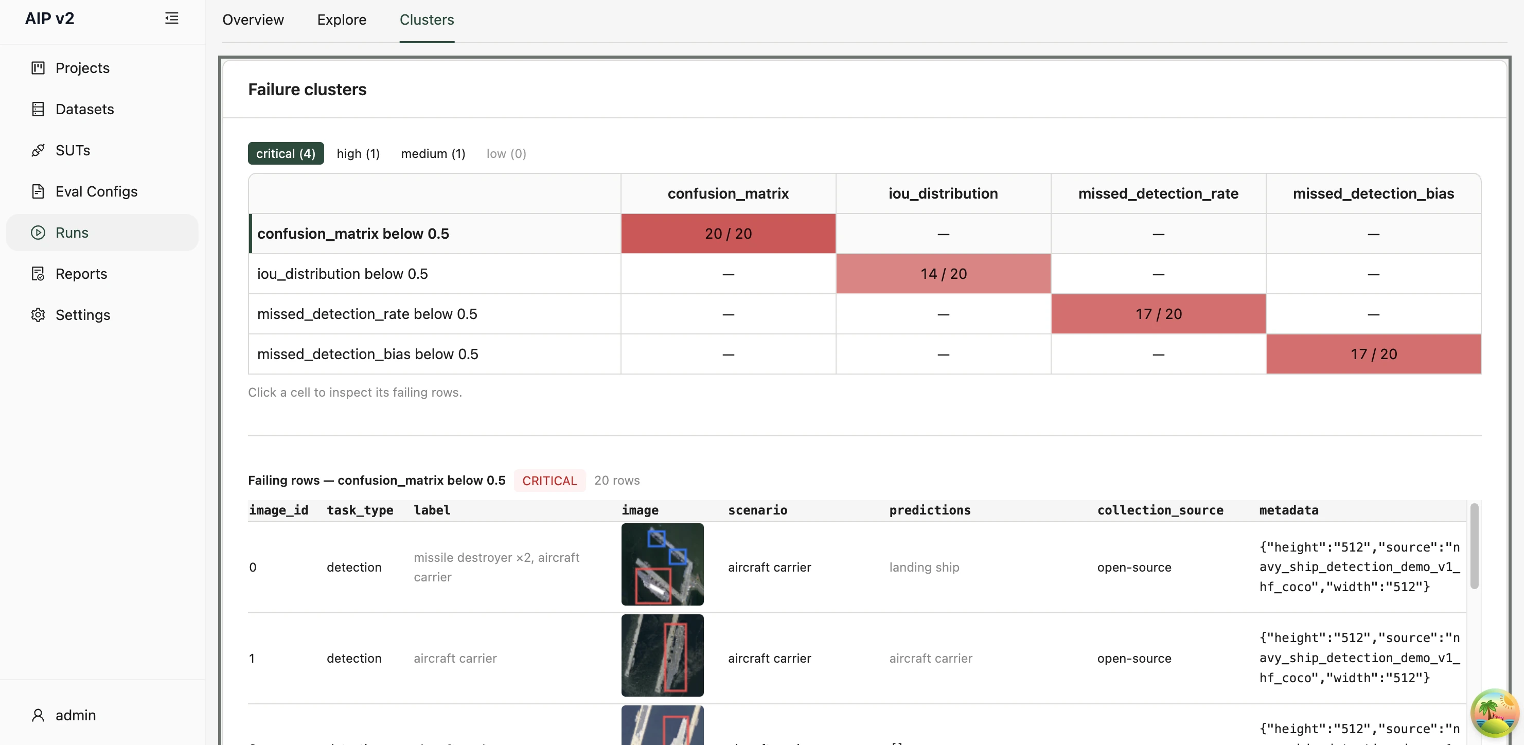This screenshot has width=1525, height=745.
Task: Click the failing rows table scrollbar
Action: click(1474, 546)
